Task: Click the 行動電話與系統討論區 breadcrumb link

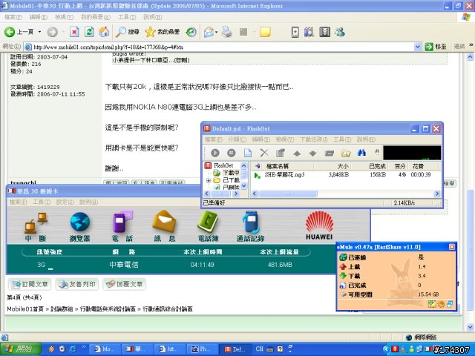Action: pos(108,309)
